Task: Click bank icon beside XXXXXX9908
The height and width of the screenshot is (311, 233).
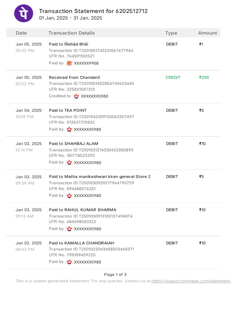Action: 69,63
